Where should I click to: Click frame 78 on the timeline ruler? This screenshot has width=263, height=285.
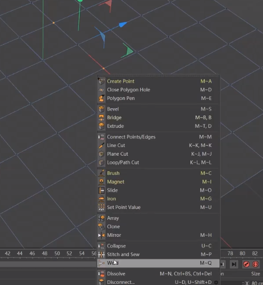[230, 254]
